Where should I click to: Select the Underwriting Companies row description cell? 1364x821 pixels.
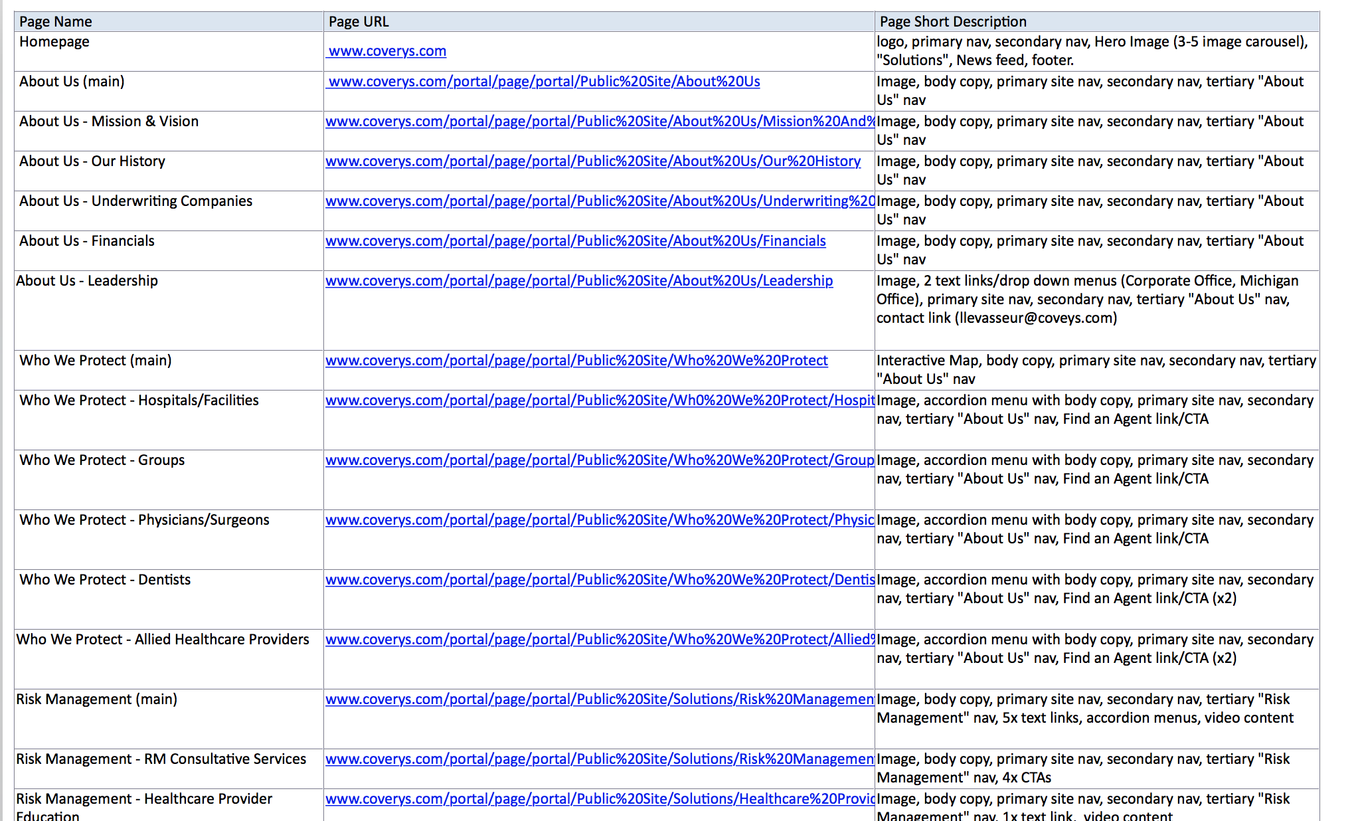tap(1097, 211)
